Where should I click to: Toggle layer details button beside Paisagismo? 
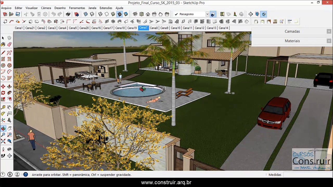click(x=213, y=14)
